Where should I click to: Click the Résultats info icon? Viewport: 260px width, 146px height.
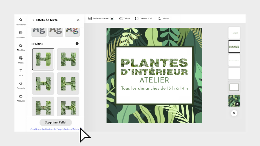point(77,44)
